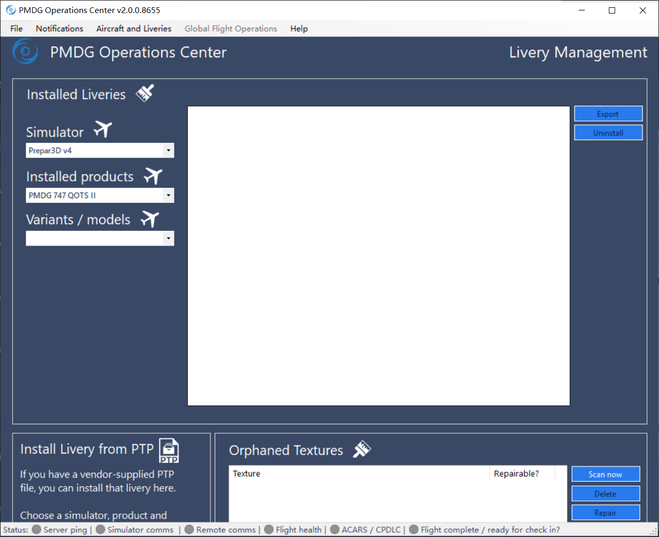Click the ACARS / CPDLC status indicator dot
The width and height of the screenshot is (659, 537).
335,529
